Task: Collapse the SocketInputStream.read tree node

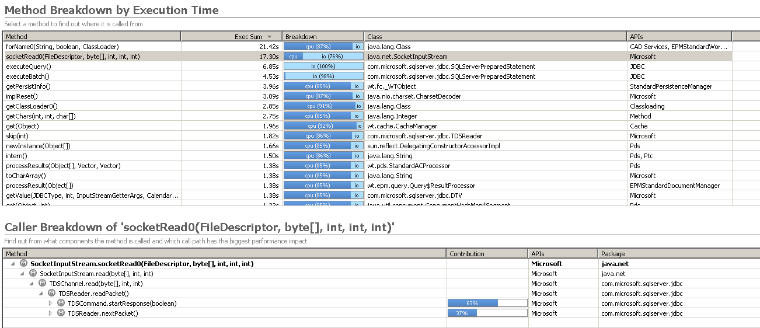Action: coord(23,274)
